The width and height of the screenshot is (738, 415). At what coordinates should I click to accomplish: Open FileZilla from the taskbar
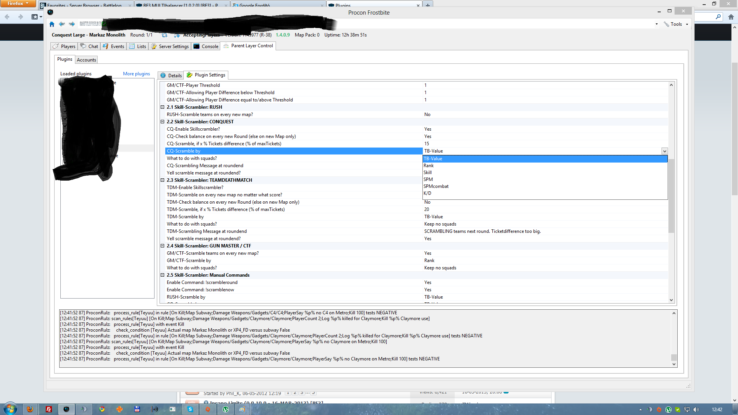click(x=49, y=409)
